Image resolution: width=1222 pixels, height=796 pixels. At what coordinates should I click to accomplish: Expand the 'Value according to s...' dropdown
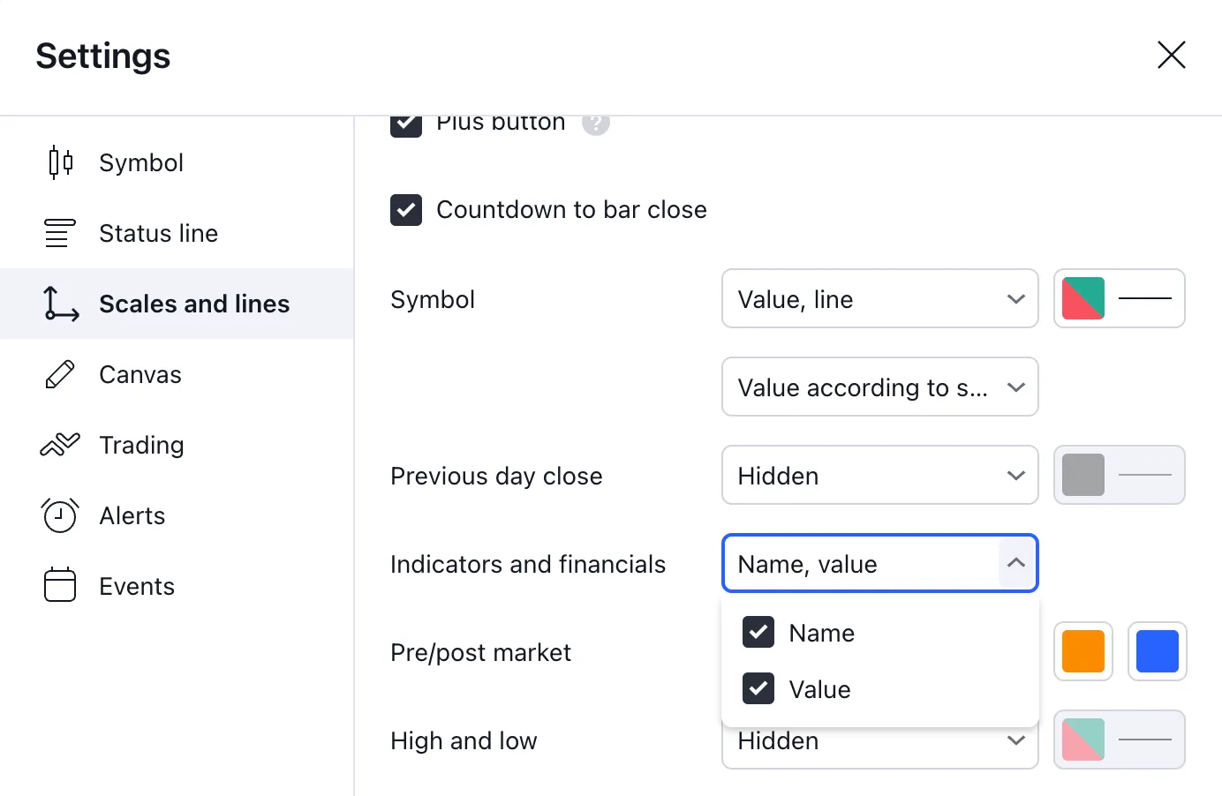pos(879,387)
